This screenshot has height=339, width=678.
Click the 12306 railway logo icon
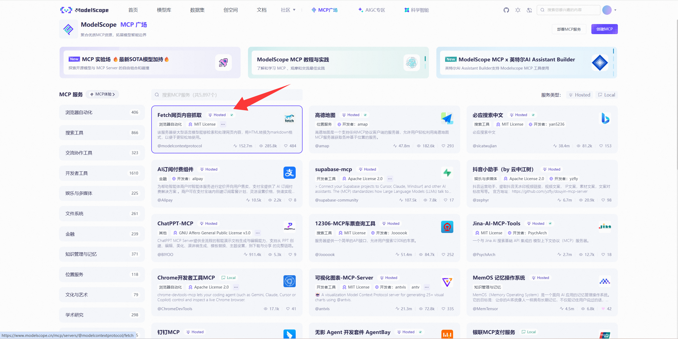tap(447, 227)
